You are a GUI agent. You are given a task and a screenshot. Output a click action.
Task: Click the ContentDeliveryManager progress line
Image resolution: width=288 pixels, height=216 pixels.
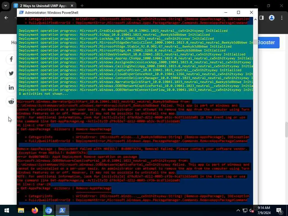(136, 78)
